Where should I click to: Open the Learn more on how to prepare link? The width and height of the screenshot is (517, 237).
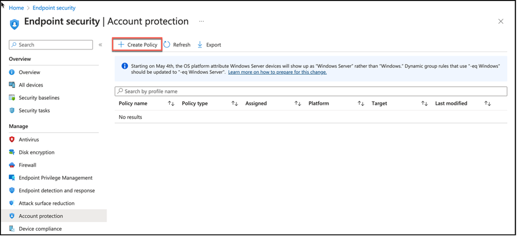(x=277, y=72)
